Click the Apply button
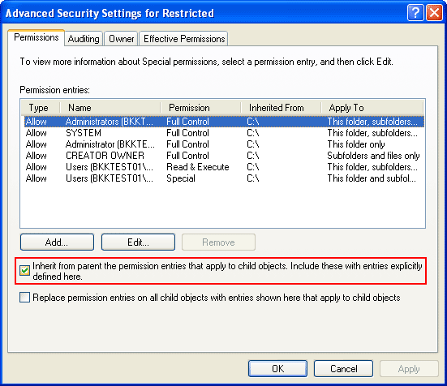Viewport: 447px width, 386px height. coord(409,369)
